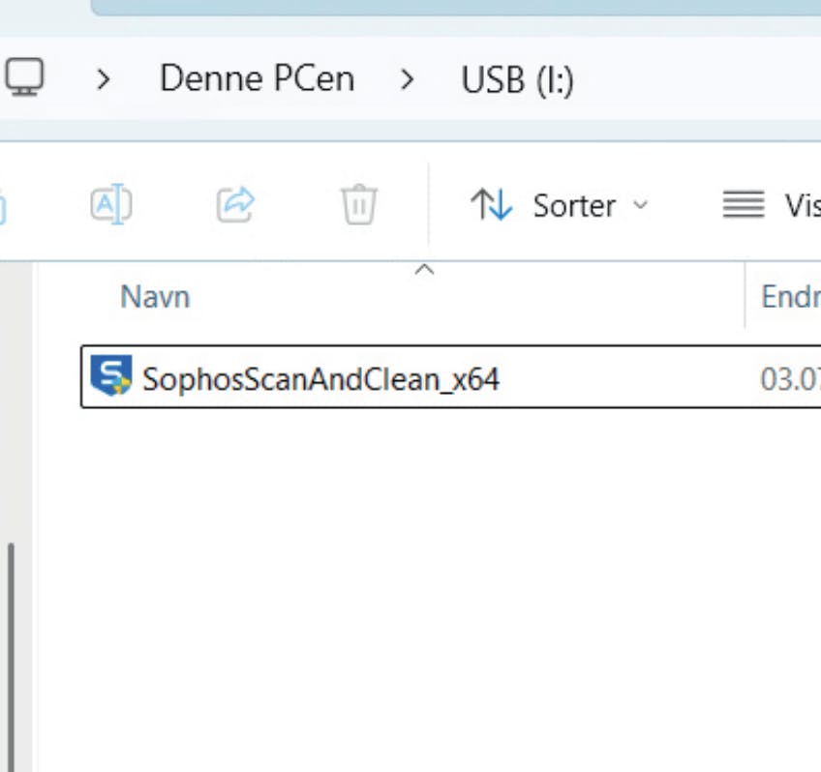Click the Sophos shield file icon
The image size is (821, 772).
111,375
